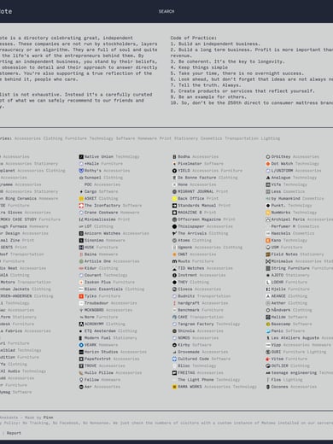This screenshot has width=333, height=444.
Task: Filter by Furniture in categories bar
Action: [x=76, y=138]
